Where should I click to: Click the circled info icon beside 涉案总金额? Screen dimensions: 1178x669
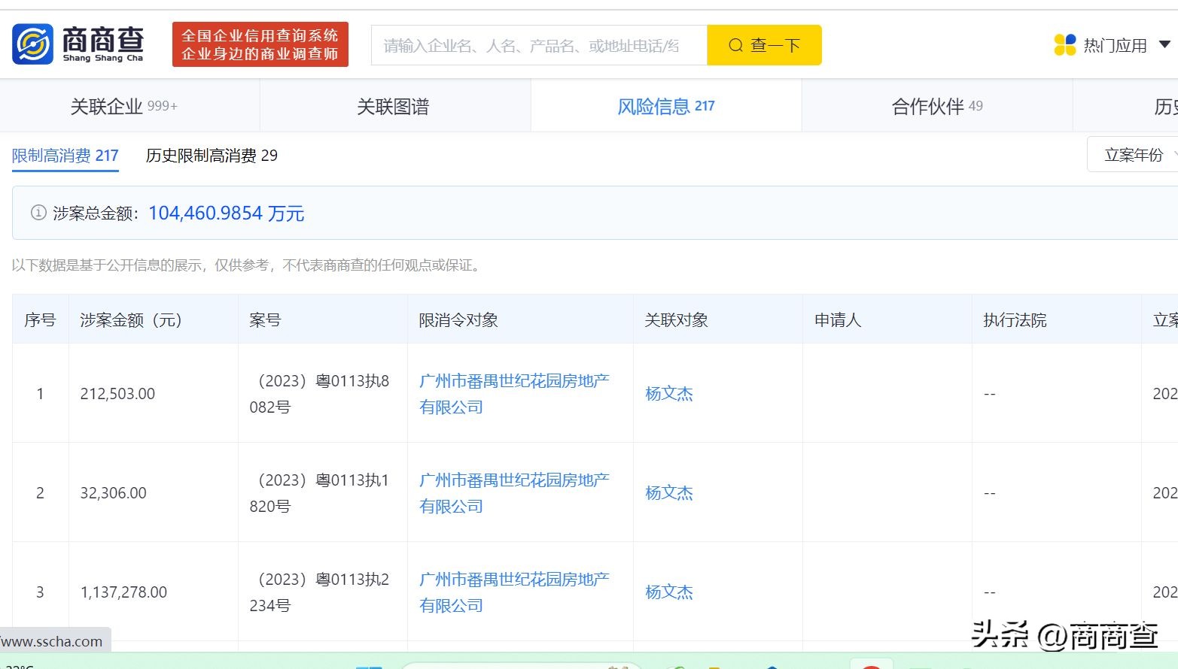coord(37,213)
